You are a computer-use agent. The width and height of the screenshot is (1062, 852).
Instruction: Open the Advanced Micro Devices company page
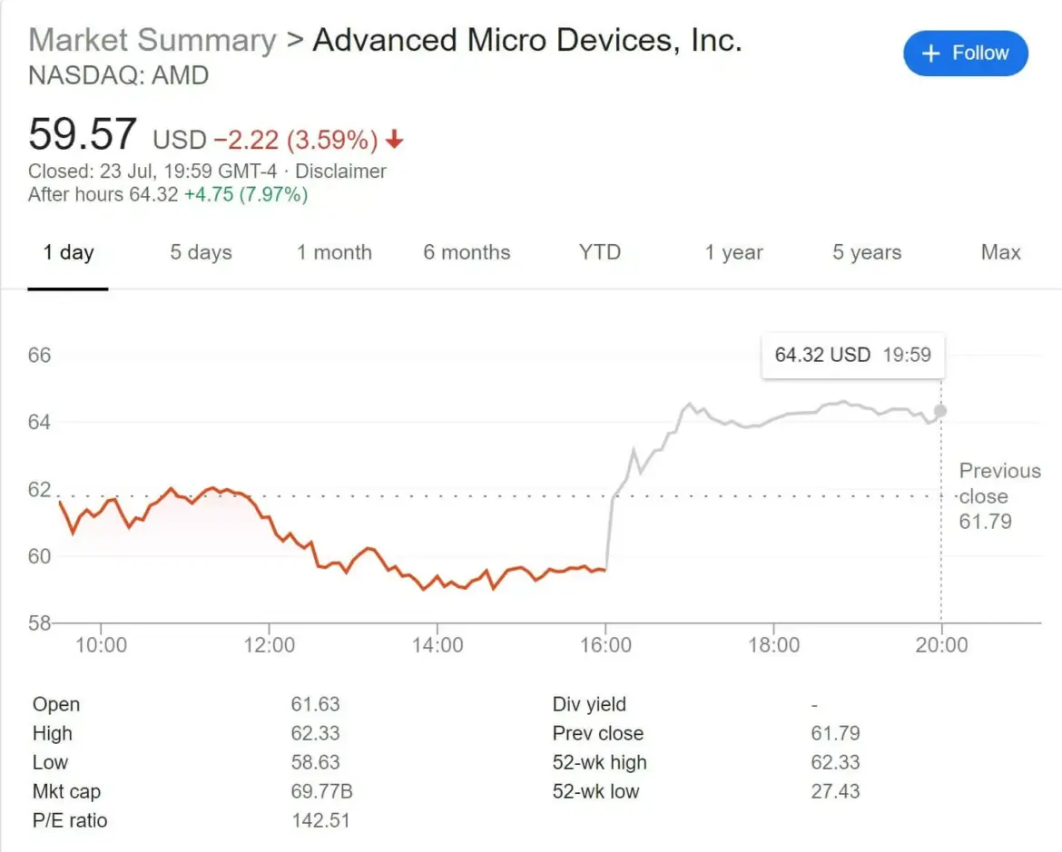526,40
